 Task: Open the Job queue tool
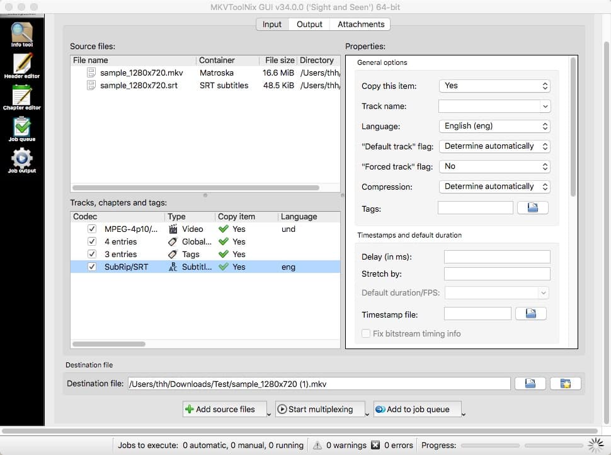(21, 129)
